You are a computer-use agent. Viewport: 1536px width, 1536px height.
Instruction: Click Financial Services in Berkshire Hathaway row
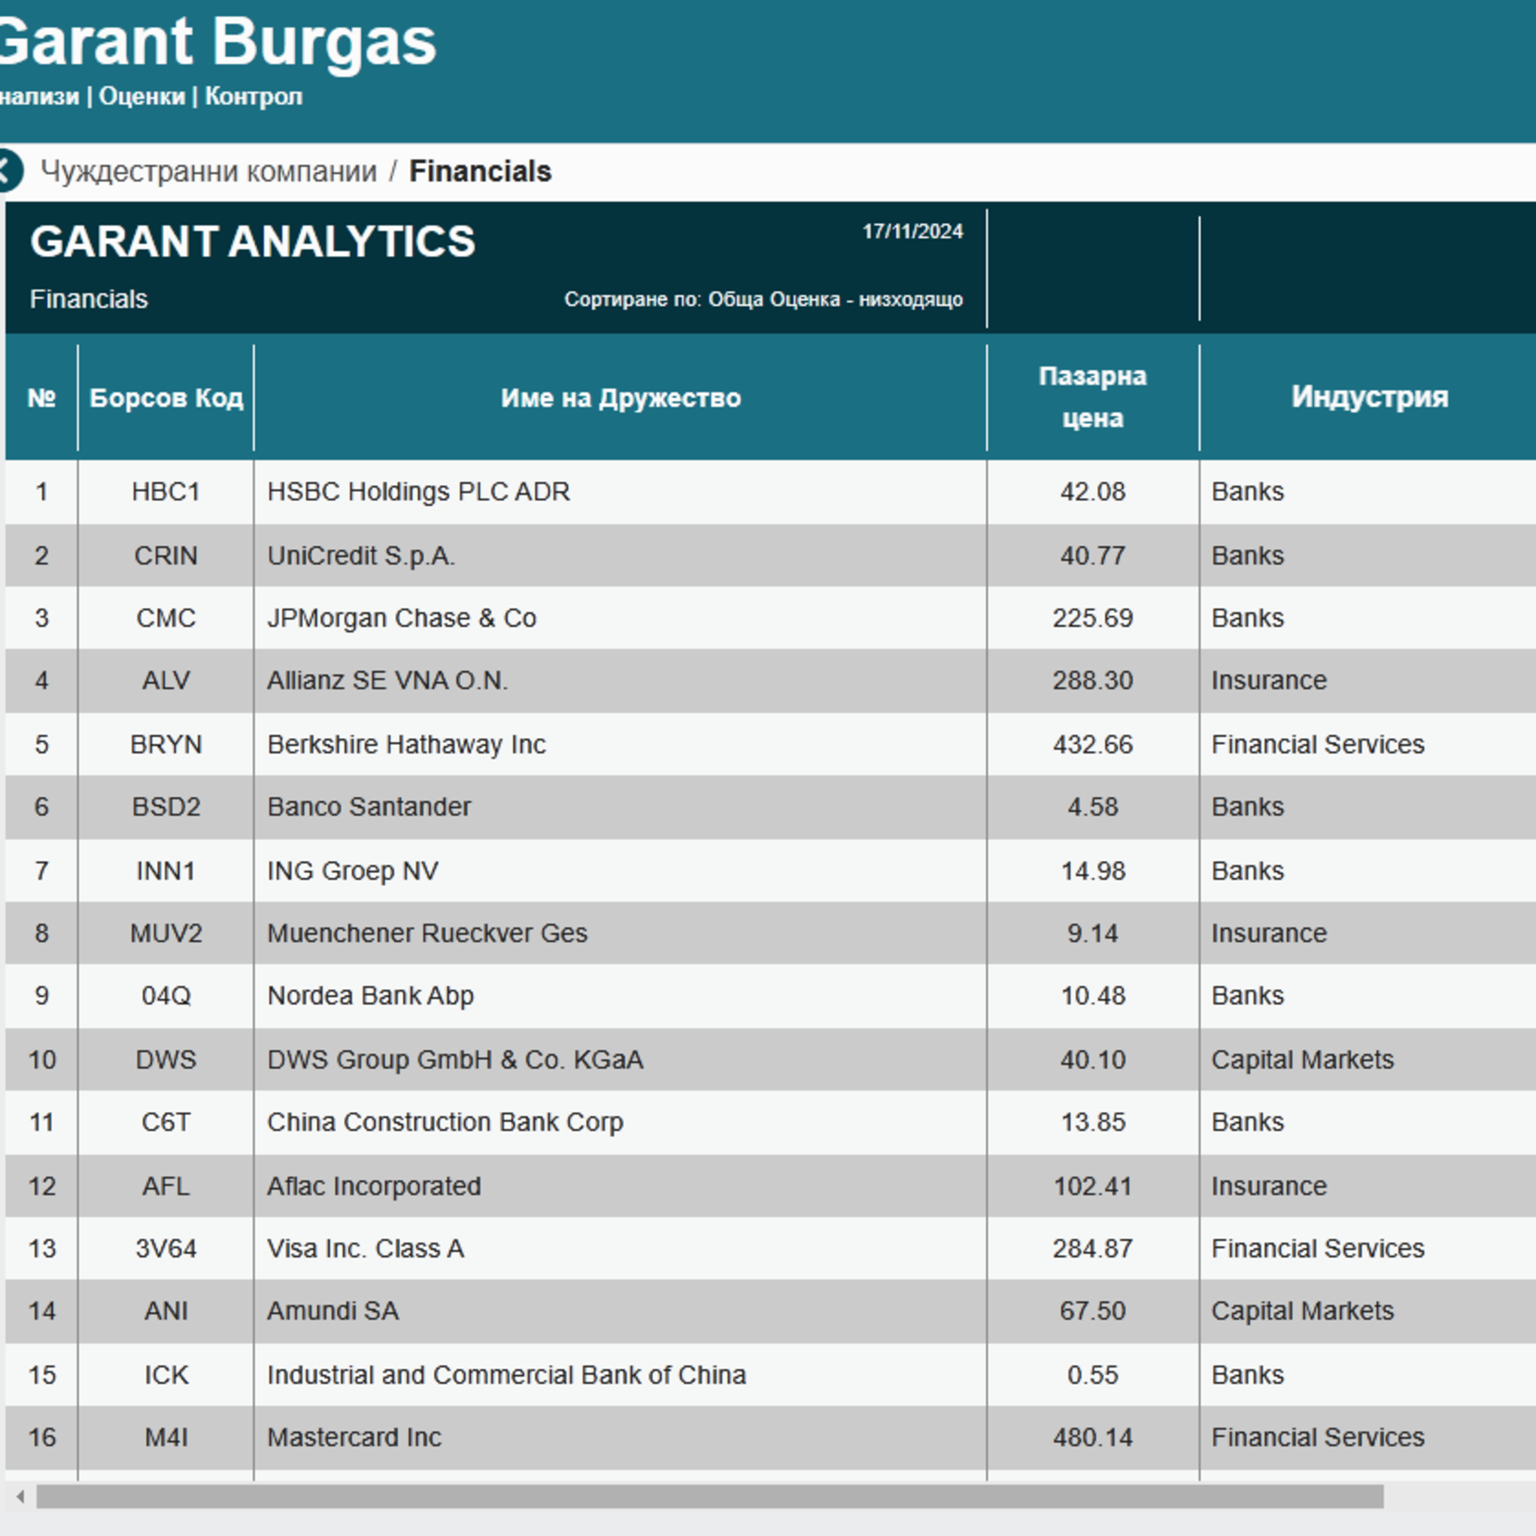(x=1317, y=744)
